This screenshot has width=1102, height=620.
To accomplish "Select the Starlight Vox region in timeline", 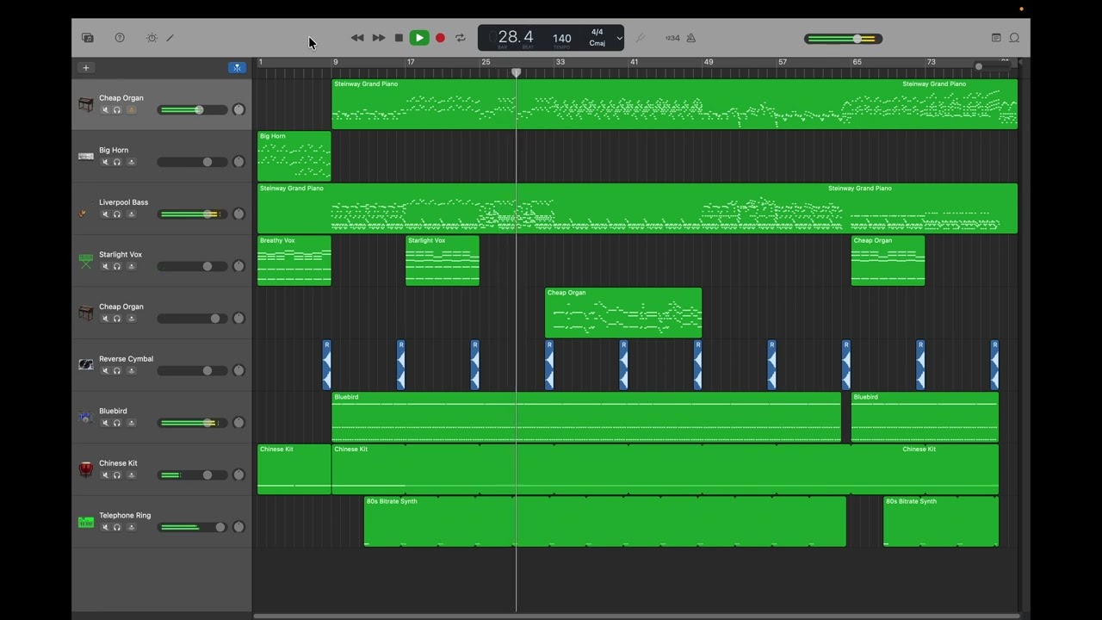I will 443,260.
